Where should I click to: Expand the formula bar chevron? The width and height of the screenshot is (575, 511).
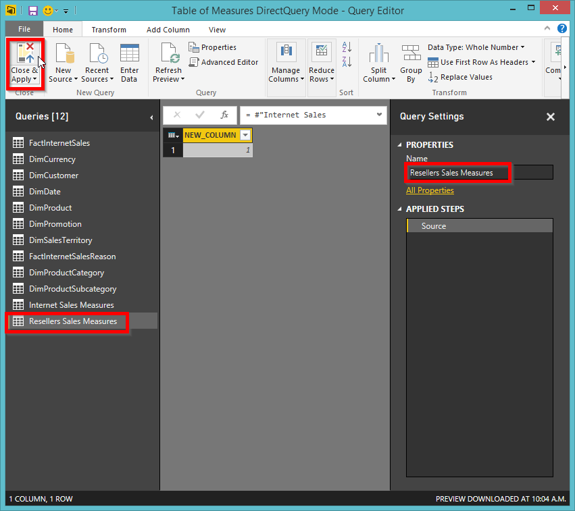[379, 115]
